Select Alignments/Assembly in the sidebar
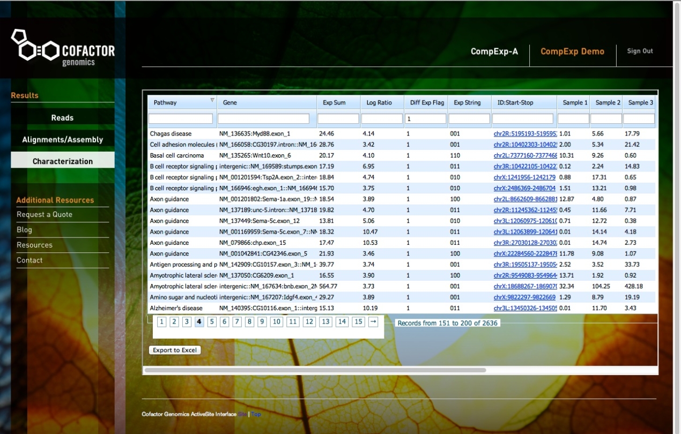The width and height of the screenshot is (681, 434). [x=63, y=140]
